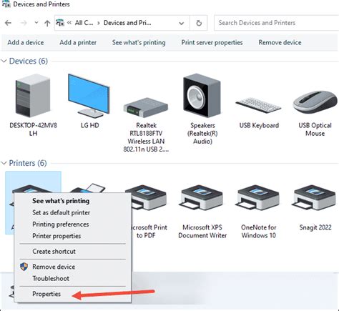Click 'See what's printing' in context menu

[x=61, y=201]
